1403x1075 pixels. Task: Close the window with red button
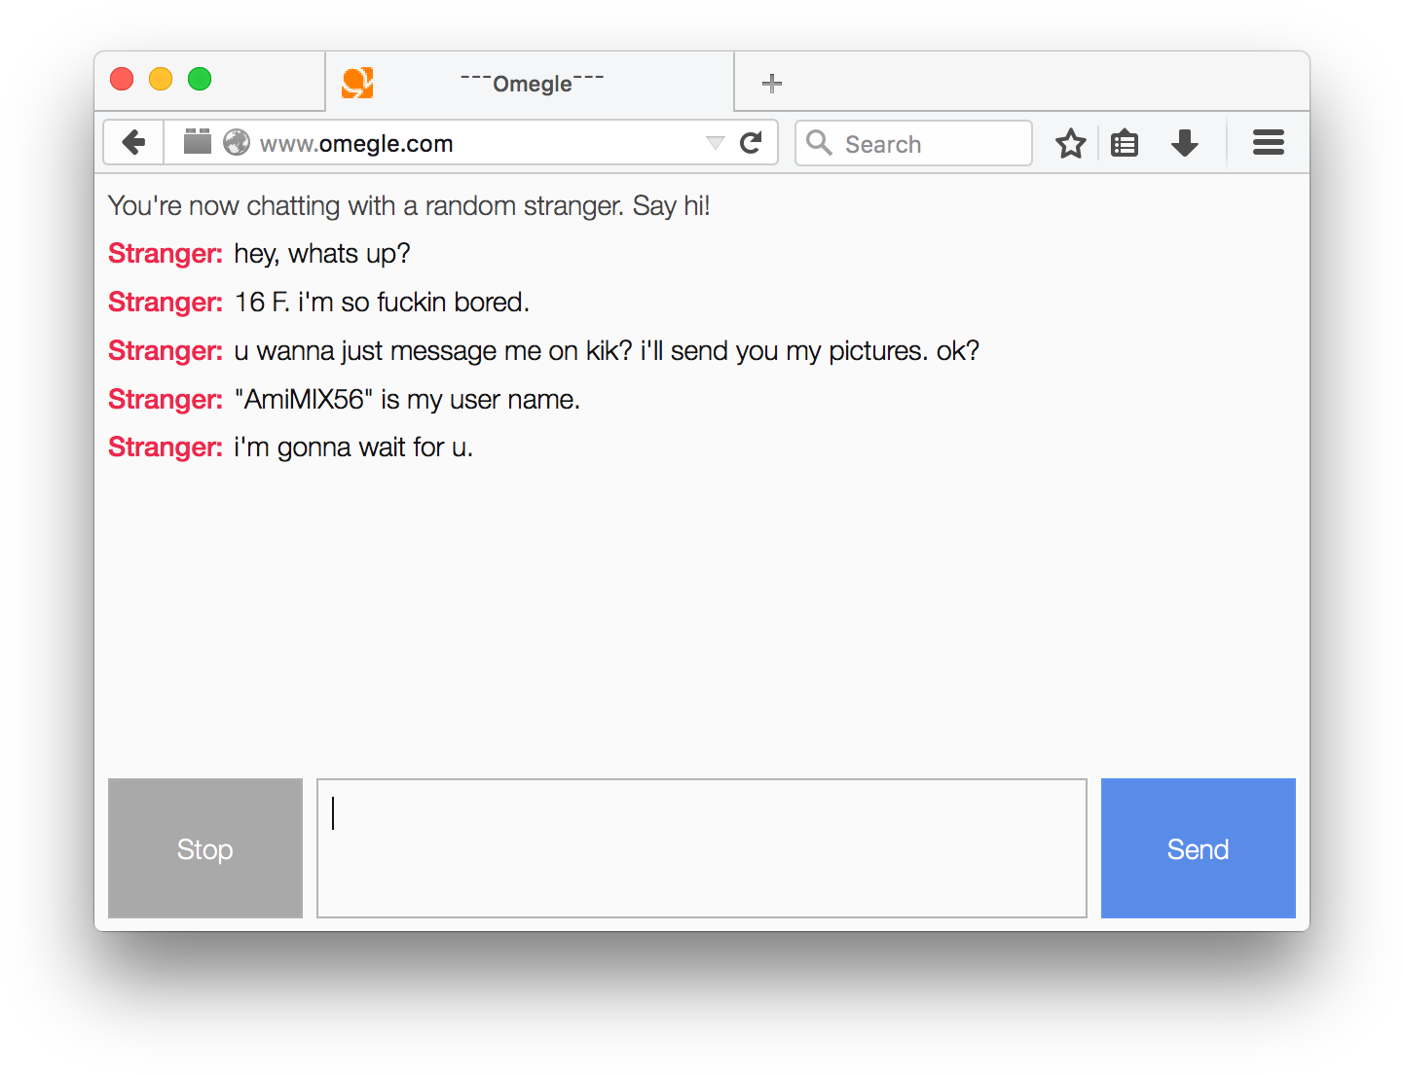(122, 79)
